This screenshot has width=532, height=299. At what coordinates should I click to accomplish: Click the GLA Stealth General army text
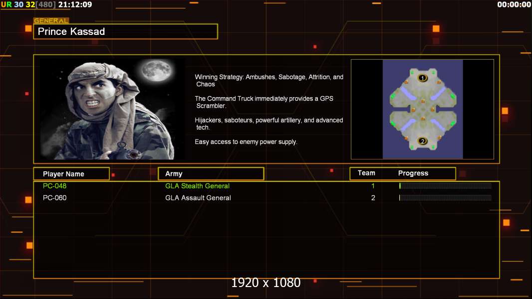[x=197, y=186]
